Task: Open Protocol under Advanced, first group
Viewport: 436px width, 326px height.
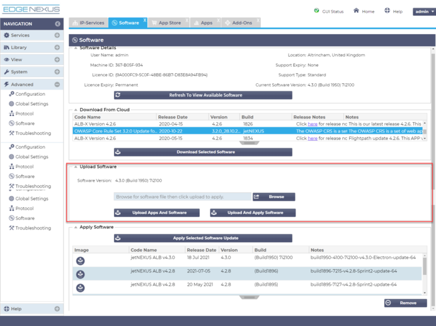Action: pyautogui.click(x=21, y=114)
